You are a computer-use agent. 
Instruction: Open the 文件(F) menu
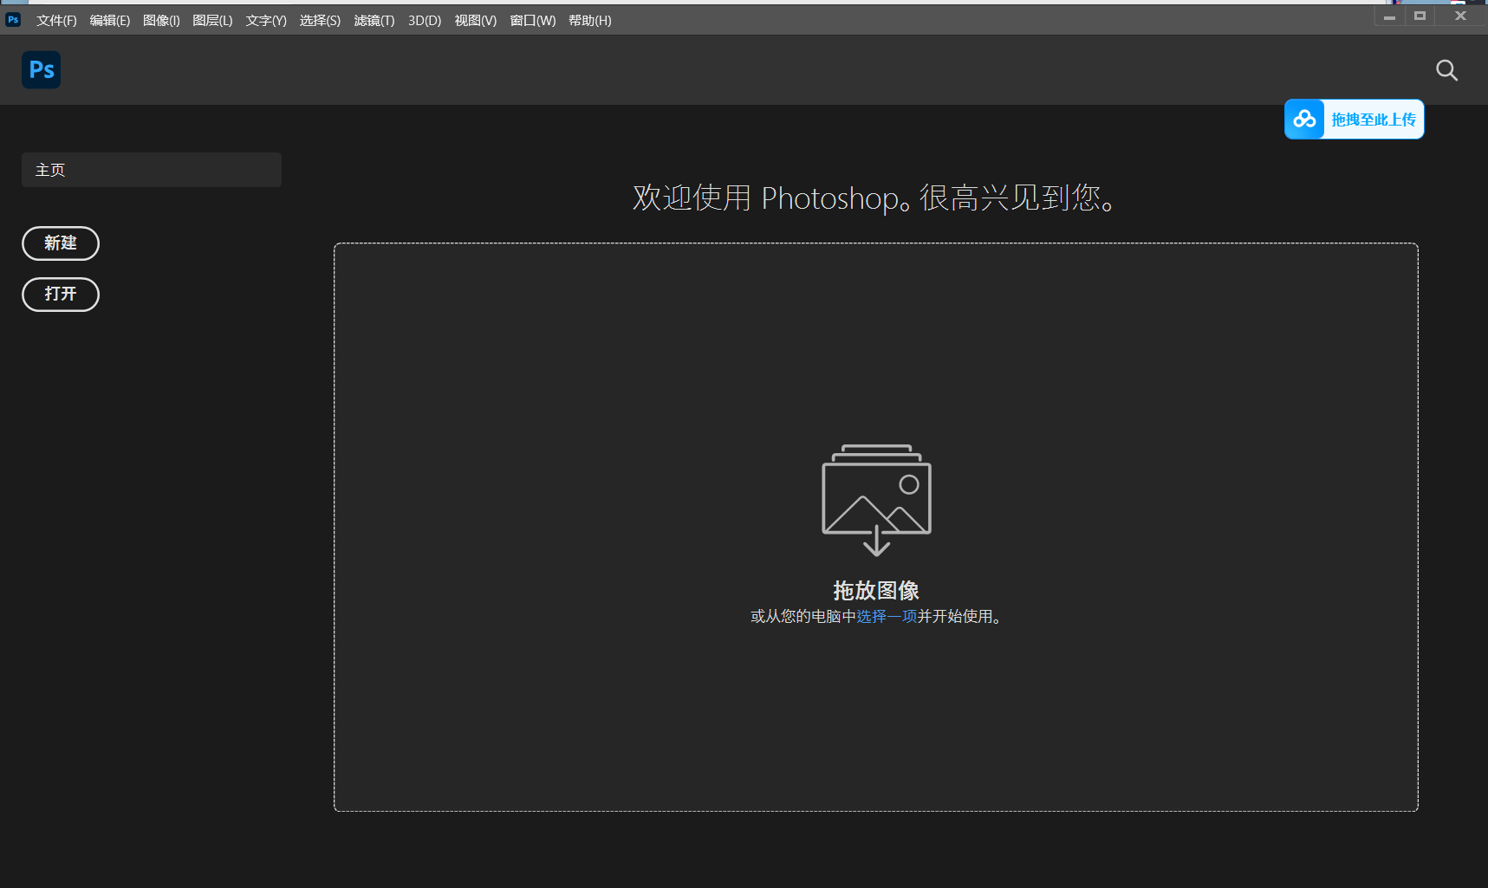pyautogui.click(x=56, y=20)
